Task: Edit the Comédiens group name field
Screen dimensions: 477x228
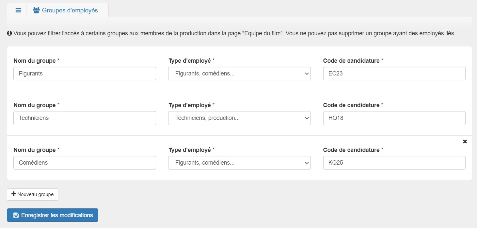Action: pyautogui.click(x=85, y=163)
